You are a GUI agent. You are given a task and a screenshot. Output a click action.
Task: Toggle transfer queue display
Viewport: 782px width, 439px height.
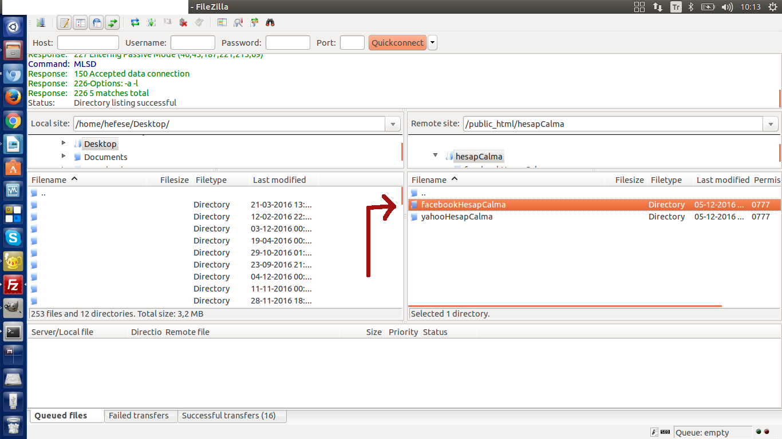tap(113, 23)
